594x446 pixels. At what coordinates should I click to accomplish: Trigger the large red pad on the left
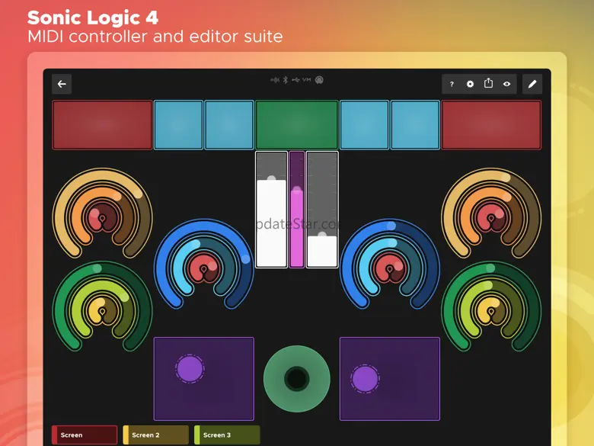(102, 125)
